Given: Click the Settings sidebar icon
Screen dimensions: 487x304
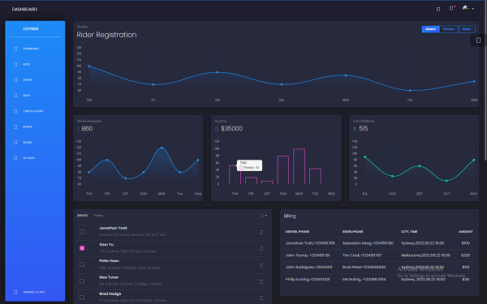Looking at the screenshot, I should pyautogui.click(x=15, y=158).
